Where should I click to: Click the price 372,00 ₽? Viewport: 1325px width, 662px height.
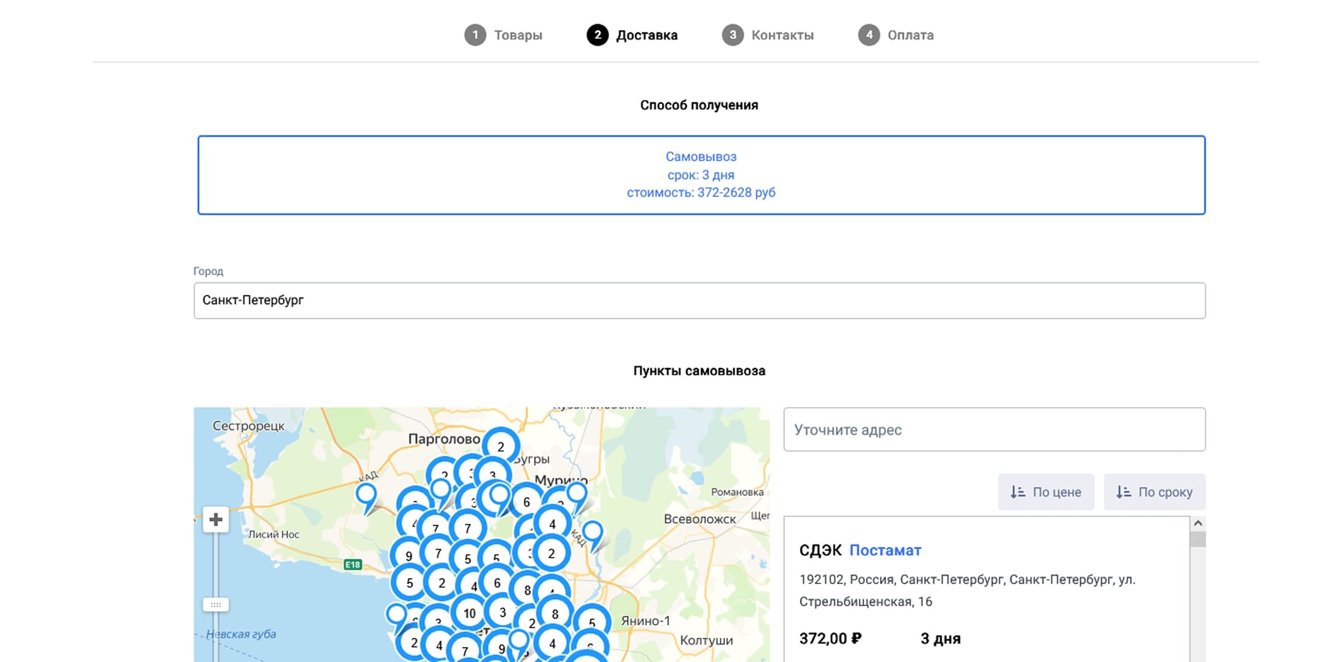click(x=830, y=639)
